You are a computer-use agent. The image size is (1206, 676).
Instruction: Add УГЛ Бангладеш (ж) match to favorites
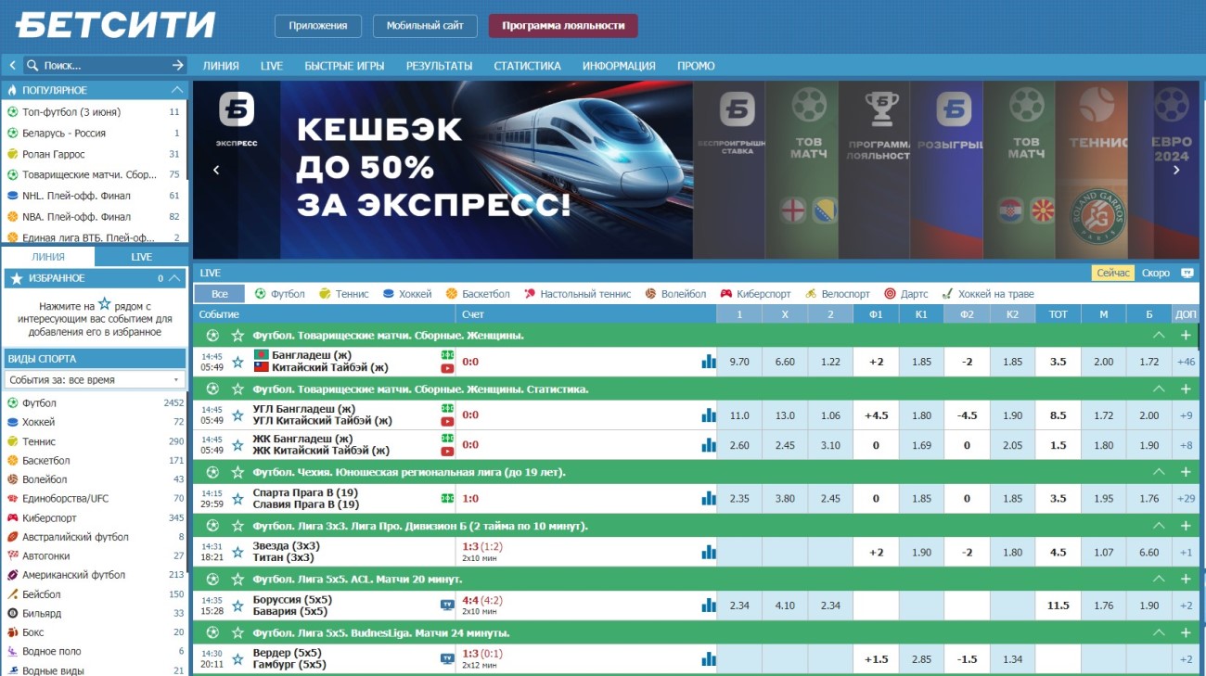(237, 415)
